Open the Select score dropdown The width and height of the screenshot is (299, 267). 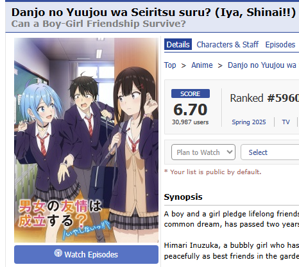pyautogui.click(x=270, y=152)
